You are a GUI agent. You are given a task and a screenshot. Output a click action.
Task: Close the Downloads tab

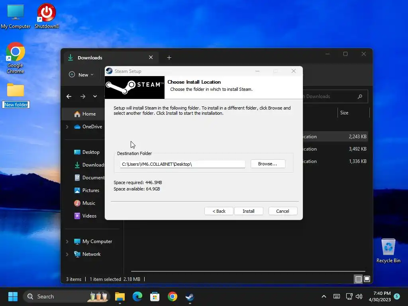click(x=151, y=57)
